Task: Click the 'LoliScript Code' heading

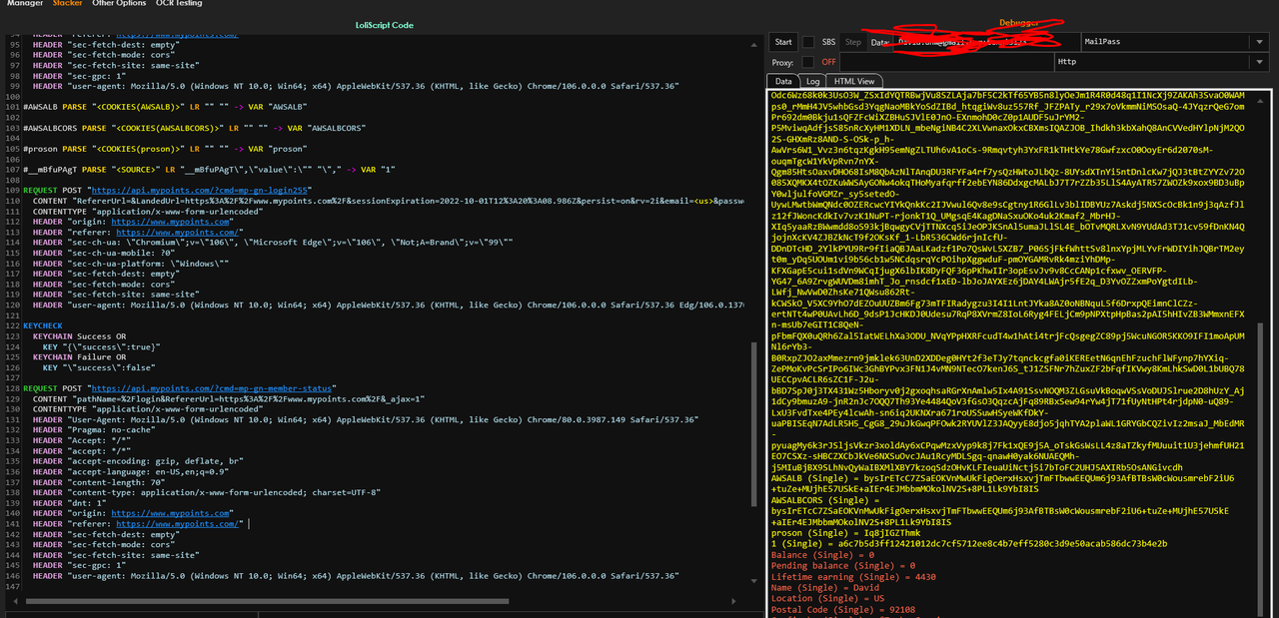Action: pyautogui.click(x=384, y=25)
